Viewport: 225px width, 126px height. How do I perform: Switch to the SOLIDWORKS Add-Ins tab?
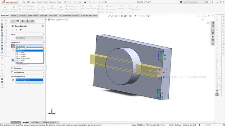point(69,15)
